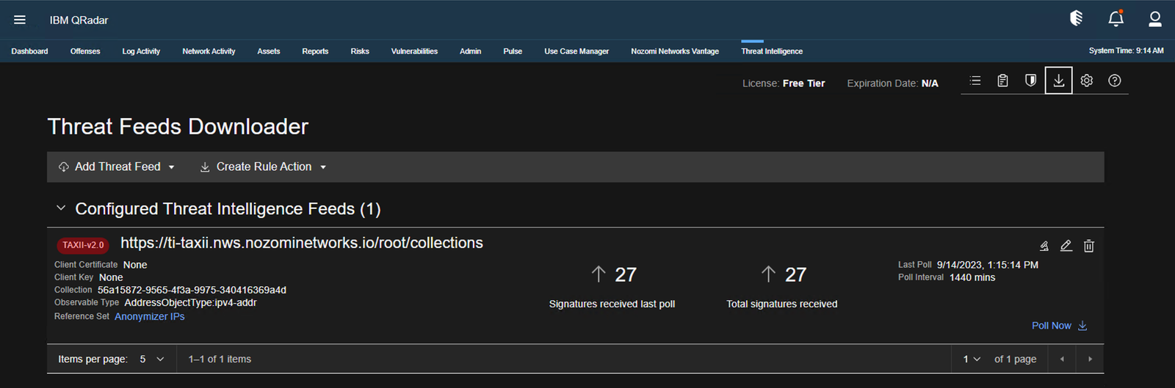Expand the Add Threat Feed dropdown
Screen dimensions: 1175x388
pyautogui.click(x=117, y=167)
